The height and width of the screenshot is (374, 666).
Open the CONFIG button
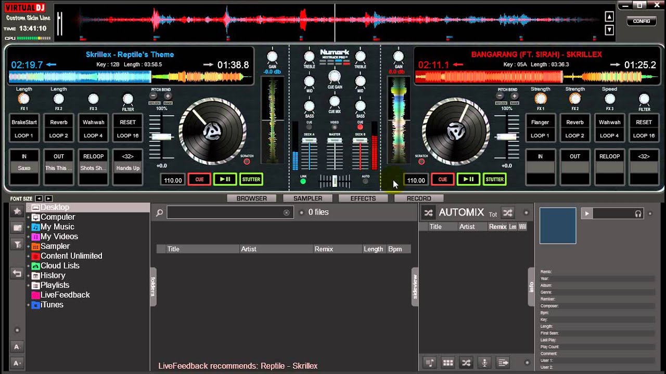[x=642, y=21]
